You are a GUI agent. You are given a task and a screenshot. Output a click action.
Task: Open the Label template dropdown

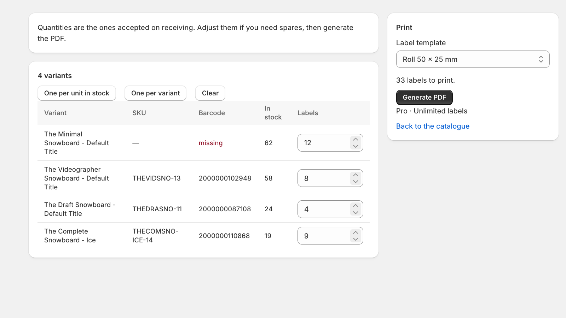pyautogui.click(x=473, y=59)
